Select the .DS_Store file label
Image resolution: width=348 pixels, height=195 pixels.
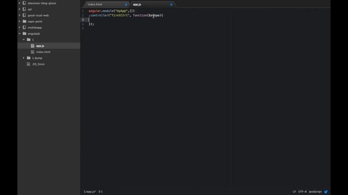(38, 64)
